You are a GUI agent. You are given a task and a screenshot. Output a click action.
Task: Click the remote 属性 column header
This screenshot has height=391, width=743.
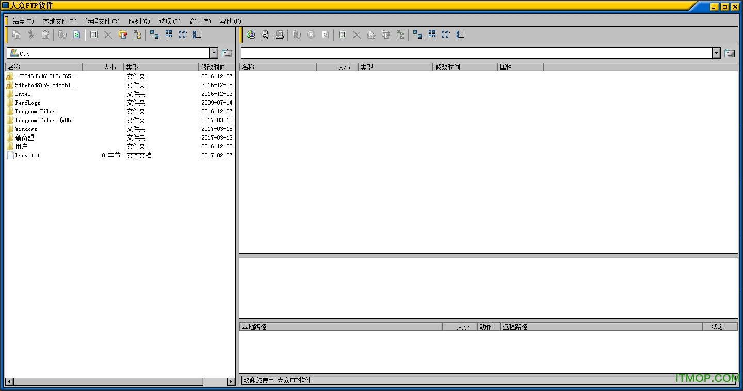pyautogui.click(x=521, y=67)
